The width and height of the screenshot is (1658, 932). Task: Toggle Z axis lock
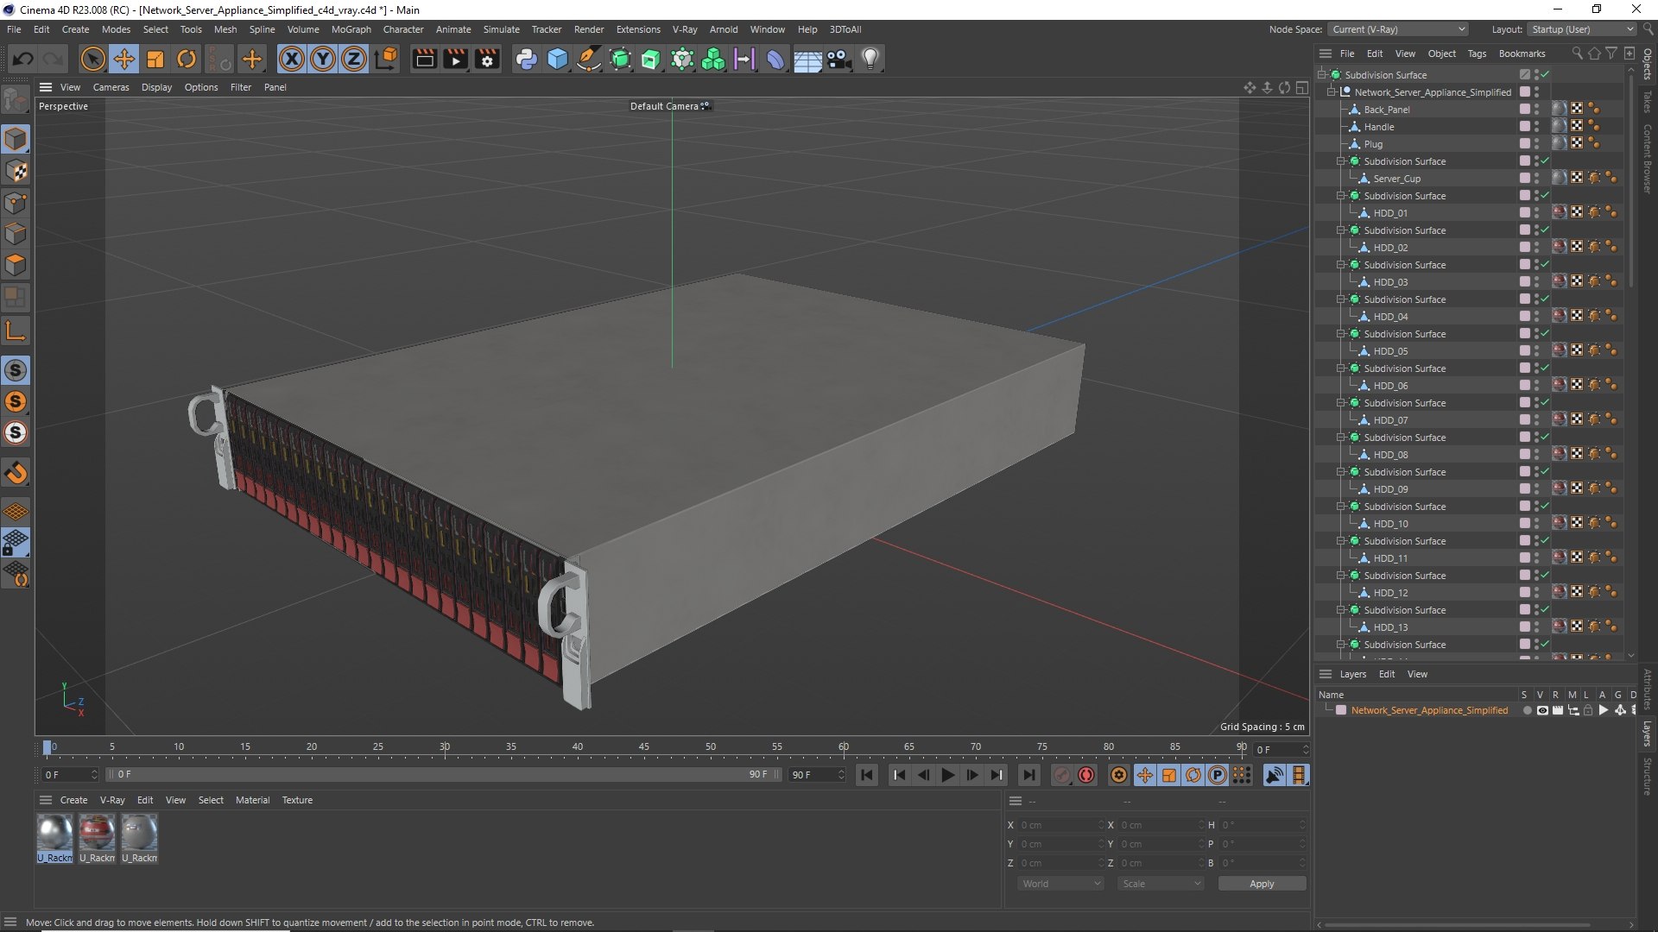354,59
